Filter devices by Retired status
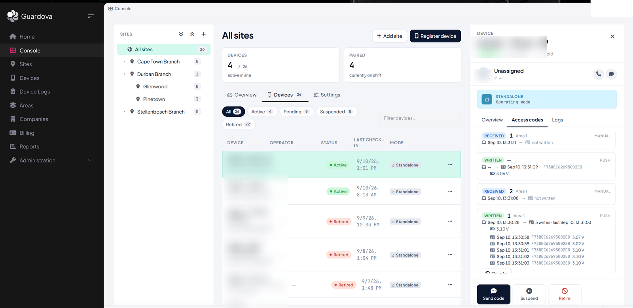The width and height of the screenshot is (633, 308). (x=238, y=124)
